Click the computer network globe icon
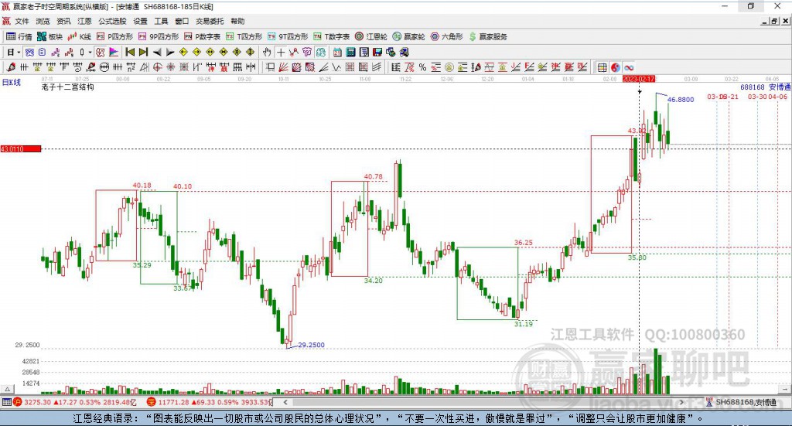This screenshot has height=426, width=792. point(391,52)
